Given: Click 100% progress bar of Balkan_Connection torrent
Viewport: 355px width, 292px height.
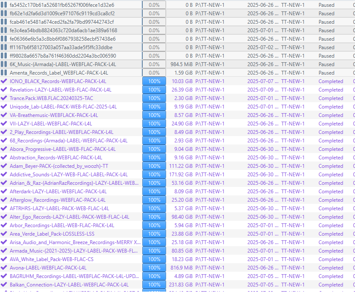Looking at the screenshot, I should [154, 285].
